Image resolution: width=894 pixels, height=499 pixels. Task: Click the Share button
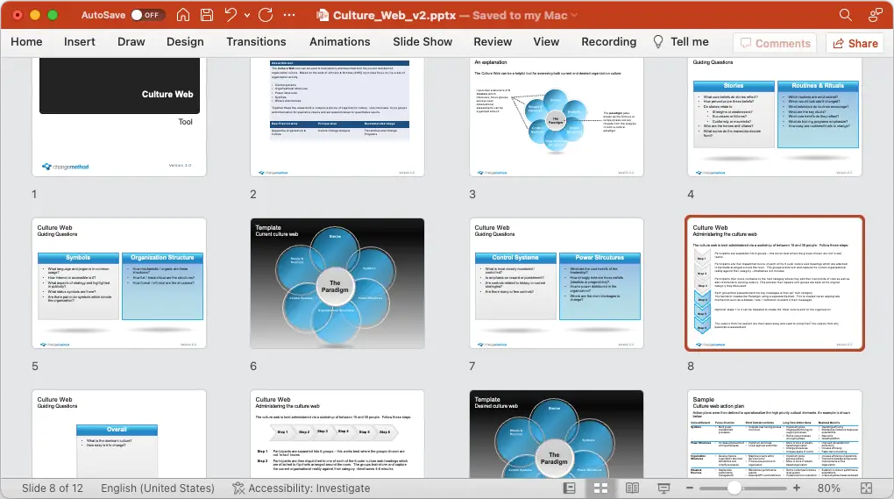pyautogui.click(x=855, y=43)
